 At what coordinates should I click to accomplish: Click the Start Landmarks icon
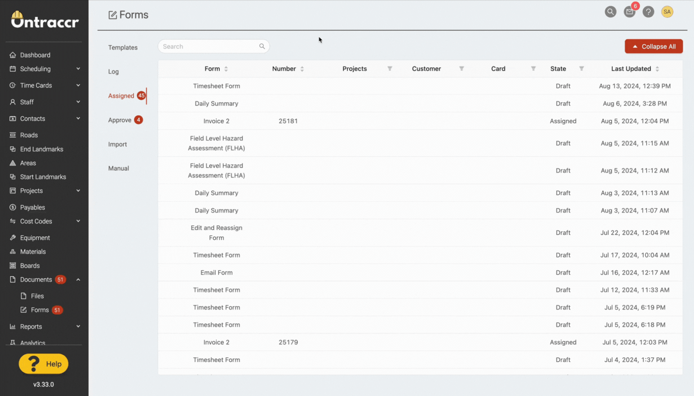tap(13, 177)
